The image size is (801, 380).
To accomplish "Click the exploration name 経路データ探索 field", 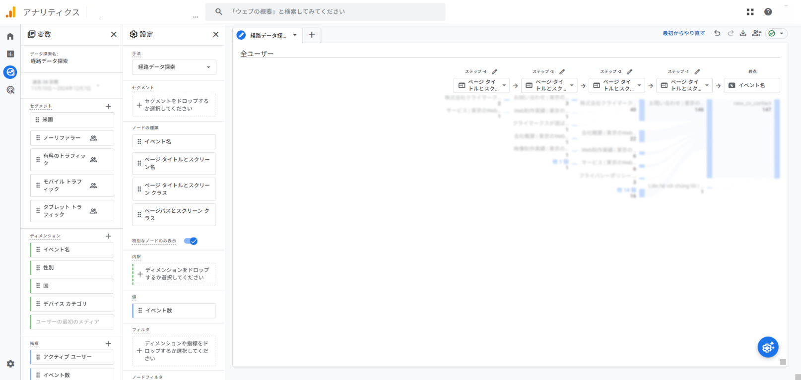I will tap(49, 61).
